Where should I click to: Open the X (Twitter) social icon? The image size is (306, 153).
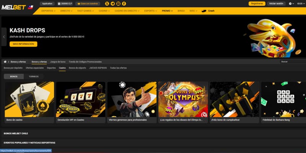pos(107,3)
